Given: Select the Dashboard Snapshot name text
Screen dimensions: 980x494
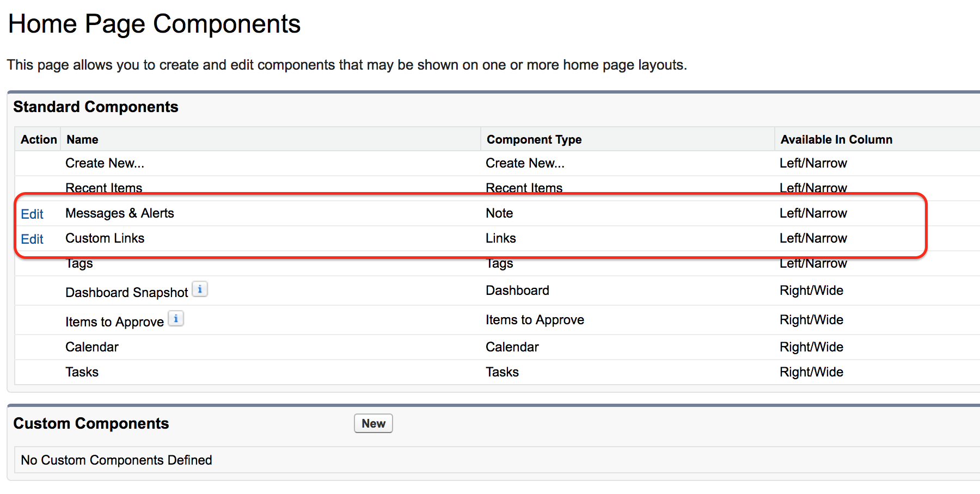Looking at the screenshot, I should point(126,293).
